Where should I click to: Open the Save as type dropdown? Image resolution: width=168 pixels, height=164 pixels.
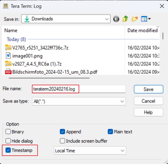click(x=79, y=101)
